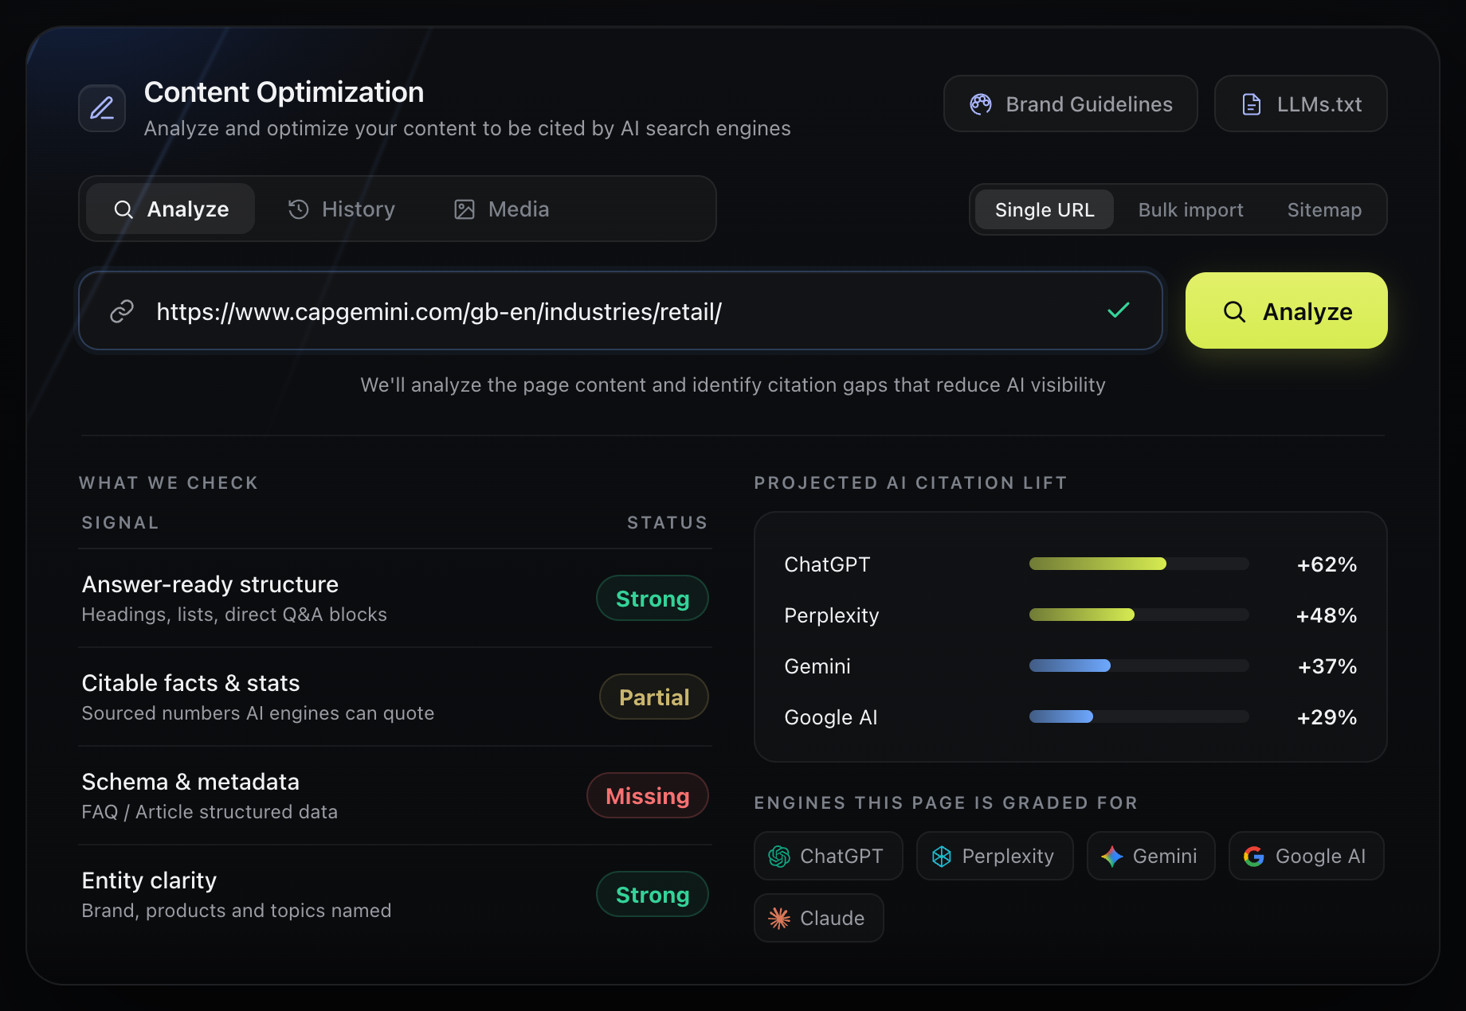Click Strong badge for Answer-ready structure
This screenshot has height=1011, width=1466.
click(x=653, y=598)
